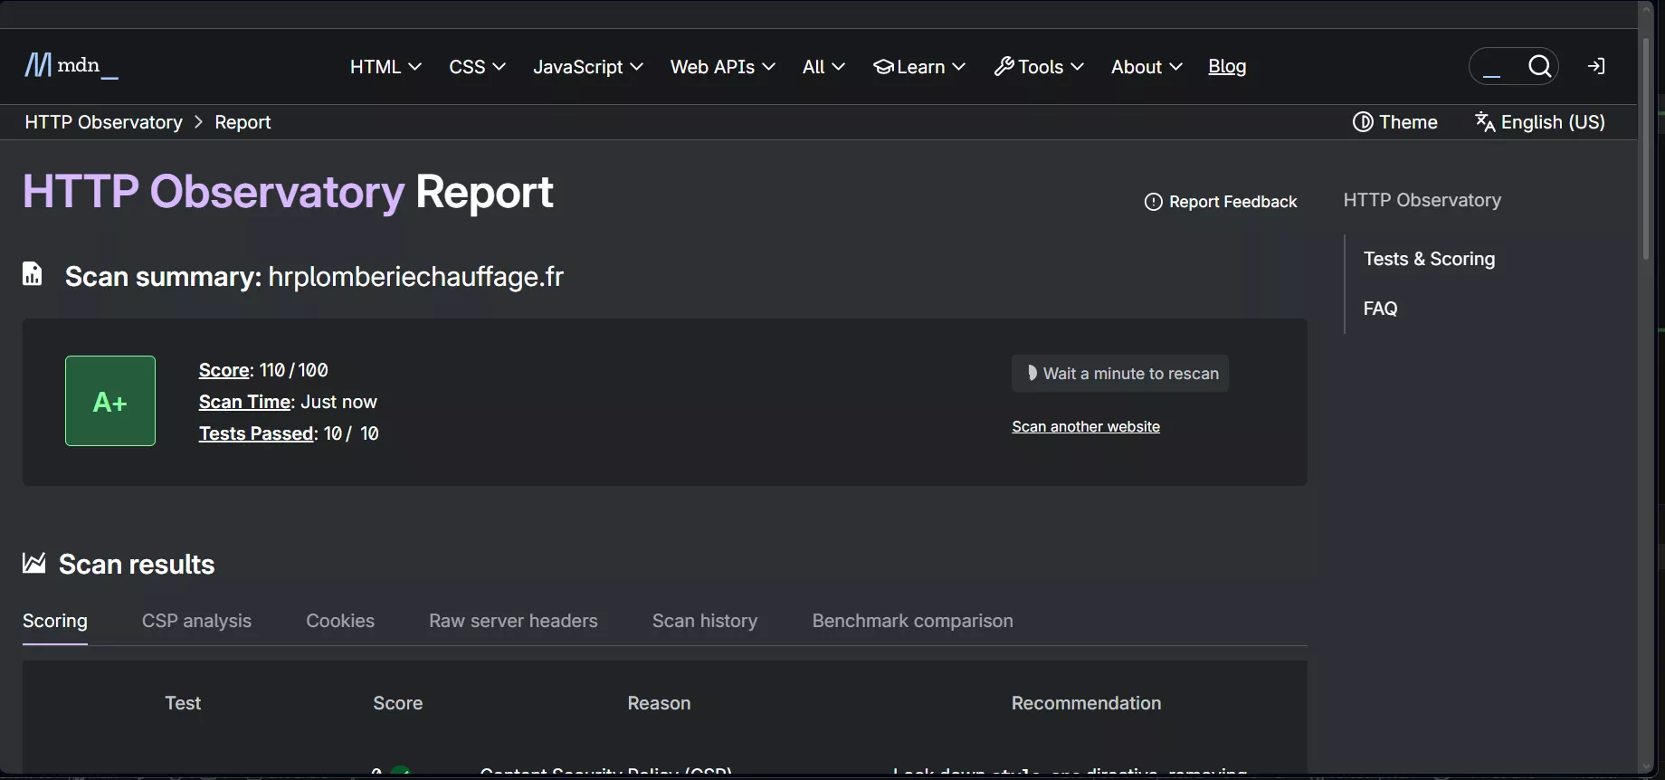Click Wait a minute to rescan button
Screen dimensions: 1665x780
click(1120, 374)
